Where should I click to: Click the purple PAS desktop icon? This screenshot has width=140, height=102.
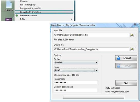9,19
